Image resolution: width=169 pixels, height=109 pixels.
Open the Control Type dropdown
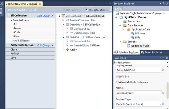[139, 104]
